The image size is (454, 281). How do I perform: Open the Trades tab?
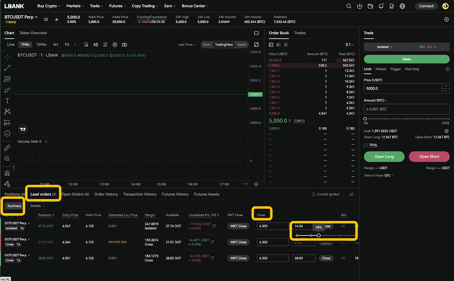[300, 33]
